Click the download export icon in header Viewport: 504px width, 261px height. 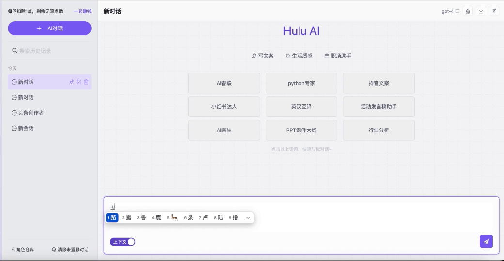click(x=481, y=11)
